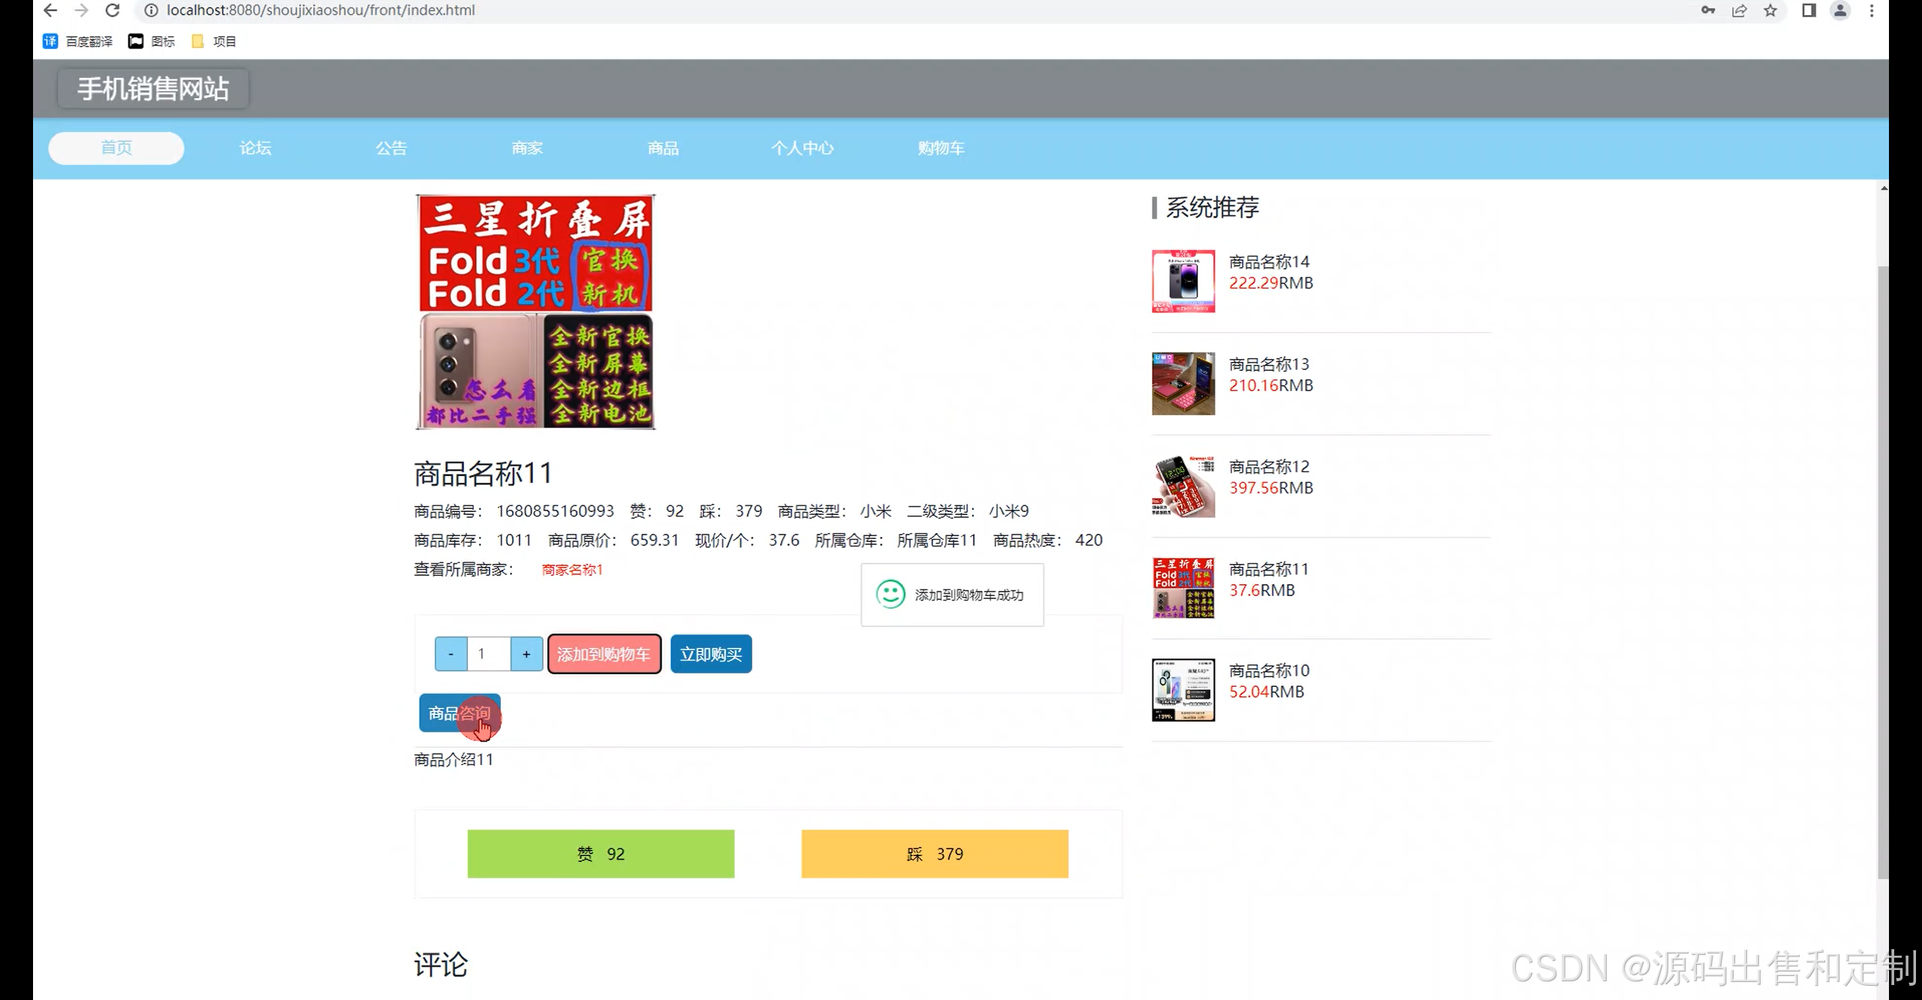The height and width of the screenshot is (1000, 1922).
Task: Click the quantity input field
Action: [488, 654]
